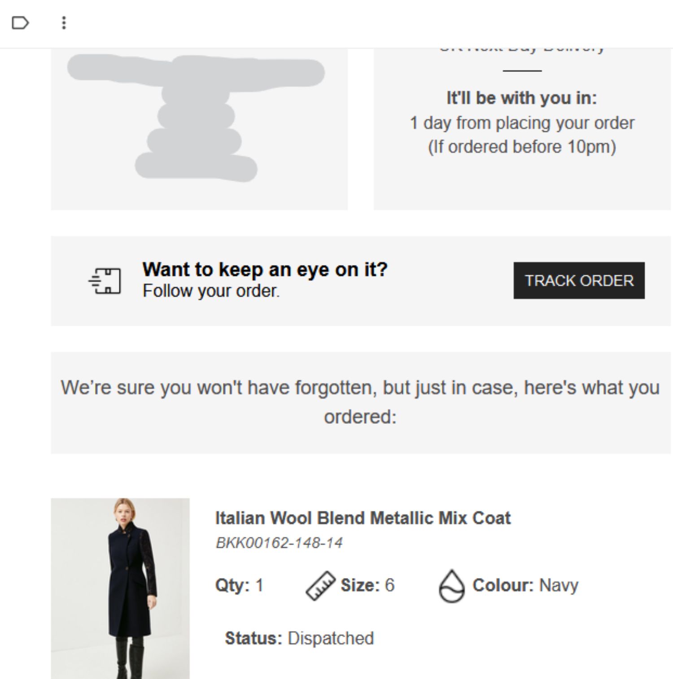Viewport: 673px width, 679px height.
Task: Click the Status: Dispatched text
Action: pyautogui.click(x=299, y=638)
